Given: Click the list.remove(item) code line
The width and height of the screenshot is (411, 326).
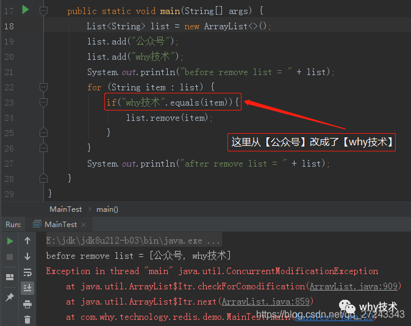Looking at the screenshot, I should 170,118.
